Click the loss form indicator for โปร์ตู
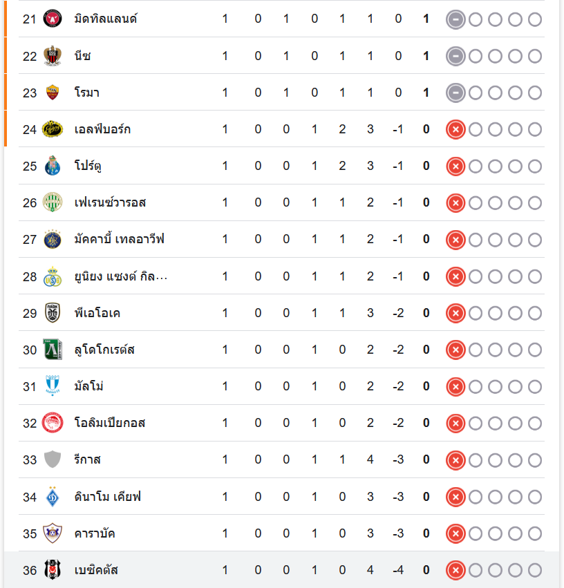 click(x=455, y=166)
